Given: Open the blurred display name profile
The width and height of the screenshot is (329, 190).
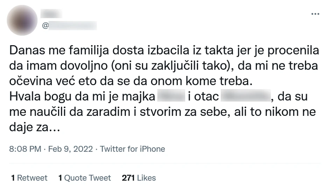Looking at the screenshot, I should coord(51,14).
